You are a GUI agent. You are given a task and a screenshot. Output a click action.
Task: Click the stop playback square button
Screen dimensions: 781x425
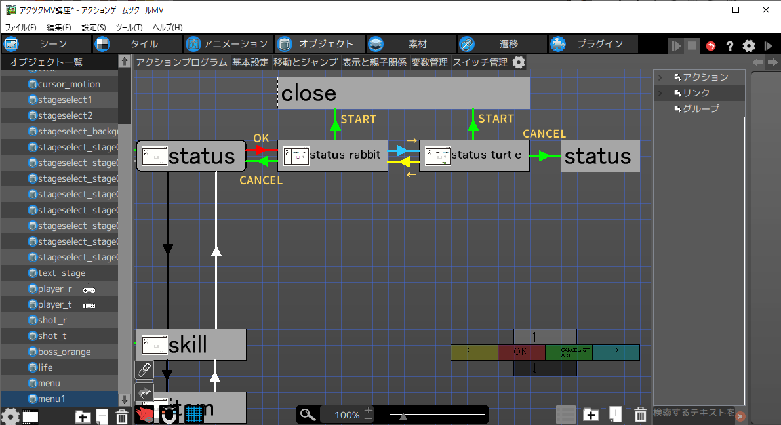(x=692, y=46)
